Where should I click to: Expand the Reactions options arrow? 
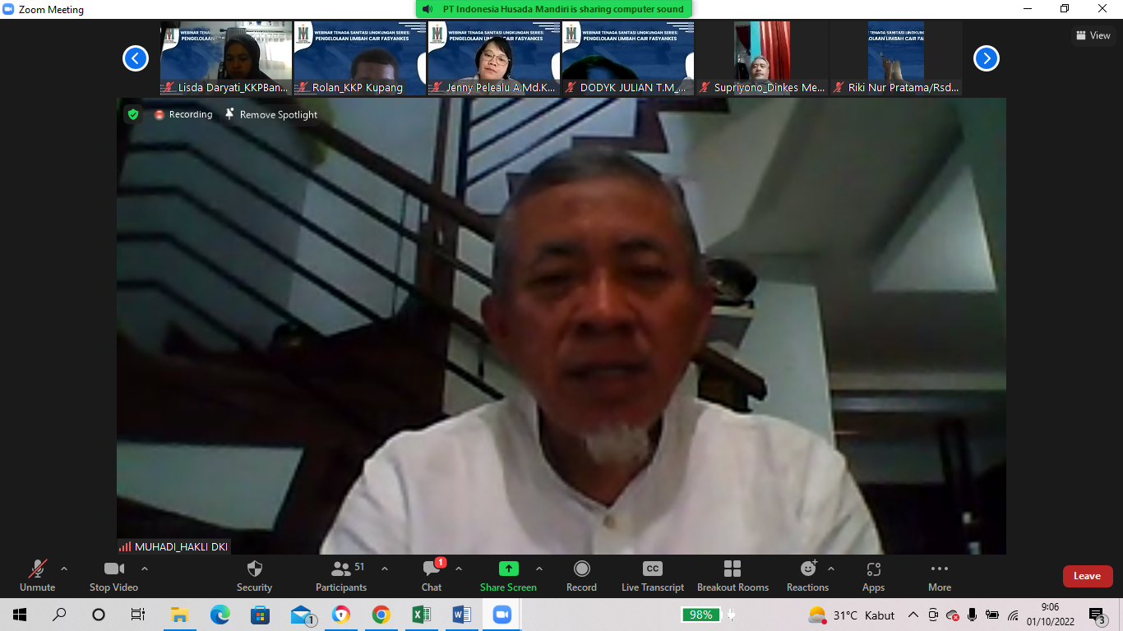point(831,569)
